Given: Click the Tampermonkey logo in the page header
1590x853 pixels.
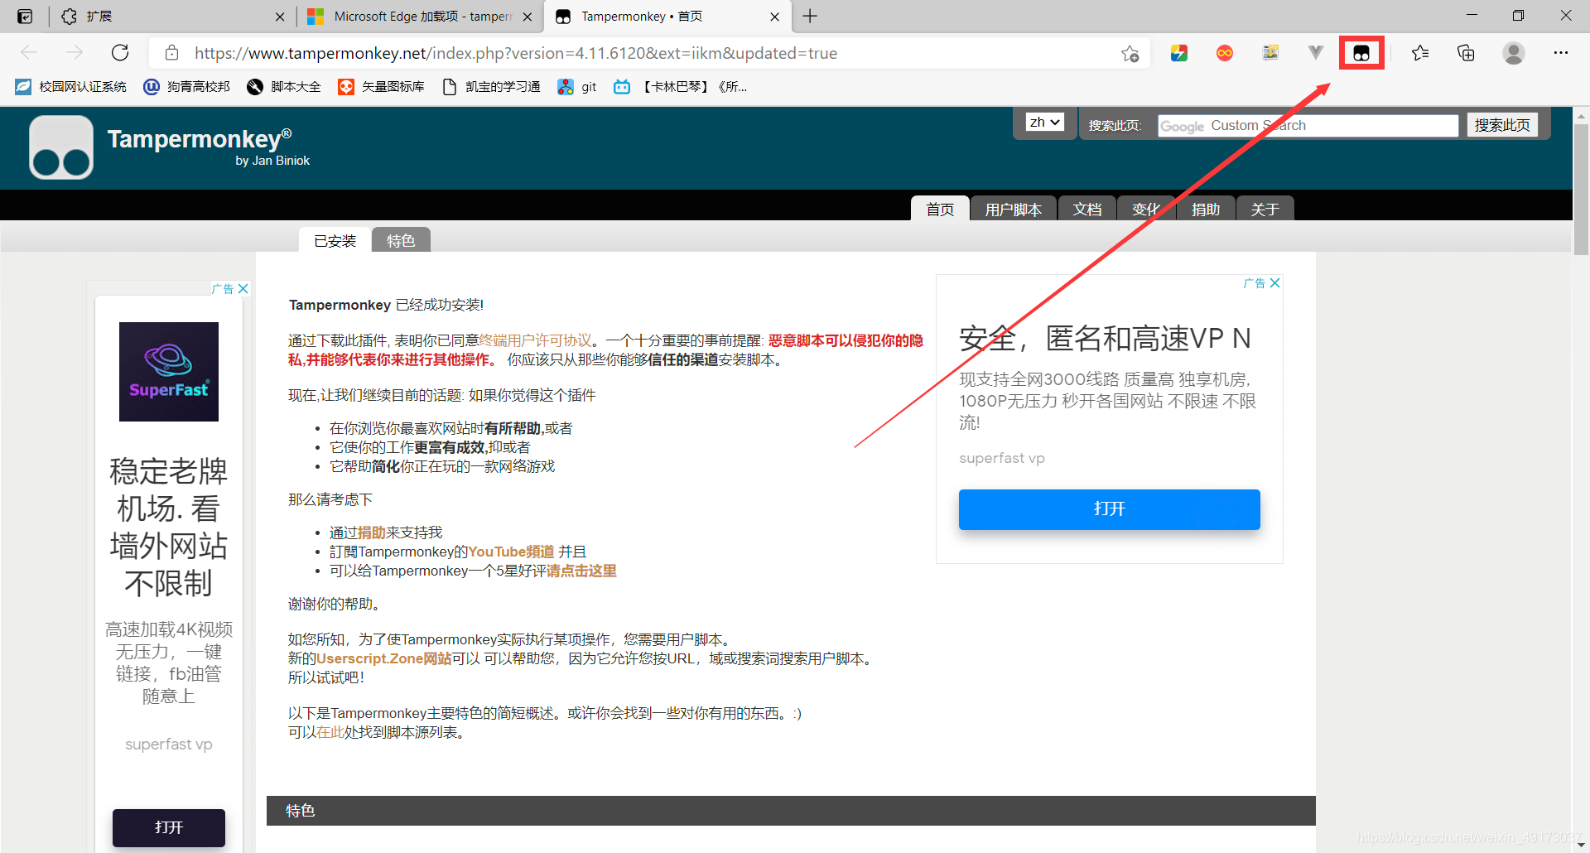Looking at the screenshot, I should point(61,147).
